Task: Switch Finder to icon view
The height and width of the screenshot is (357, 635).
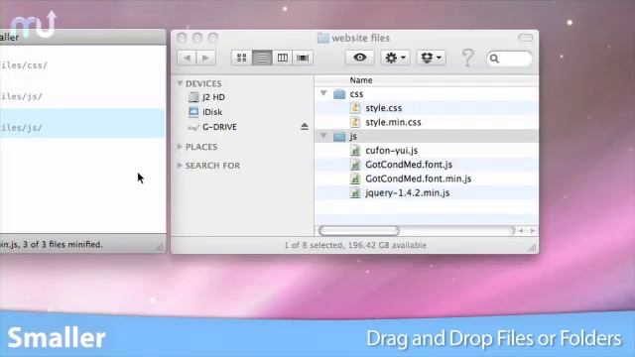Action: [242, 58]
